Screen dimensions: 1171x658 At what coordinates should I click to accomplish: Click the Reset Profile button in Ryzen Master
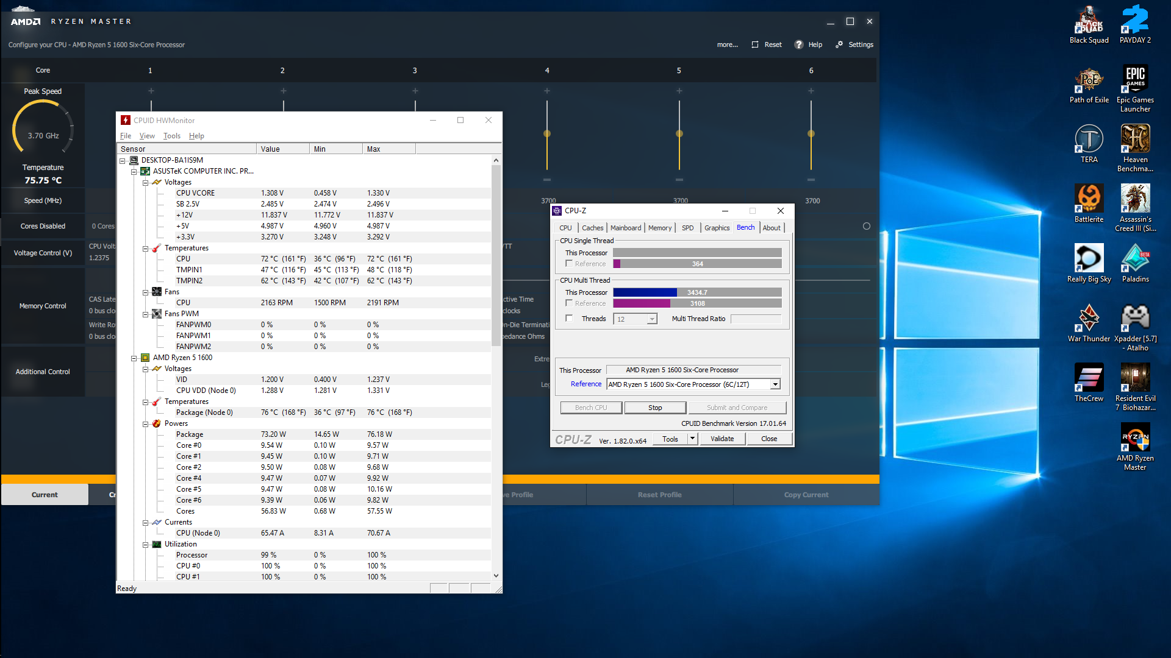tap(660, 495)
